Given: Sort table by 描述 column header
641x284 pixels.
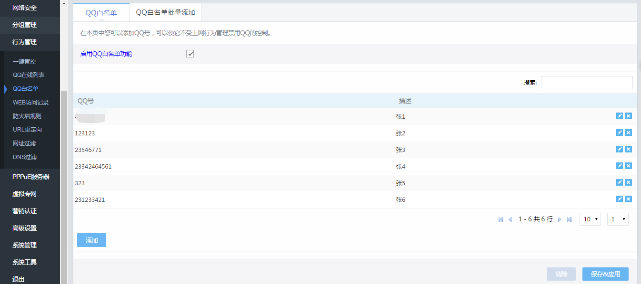Looking at the screenshot, I should pyautogui.click(x=405, y=101).
